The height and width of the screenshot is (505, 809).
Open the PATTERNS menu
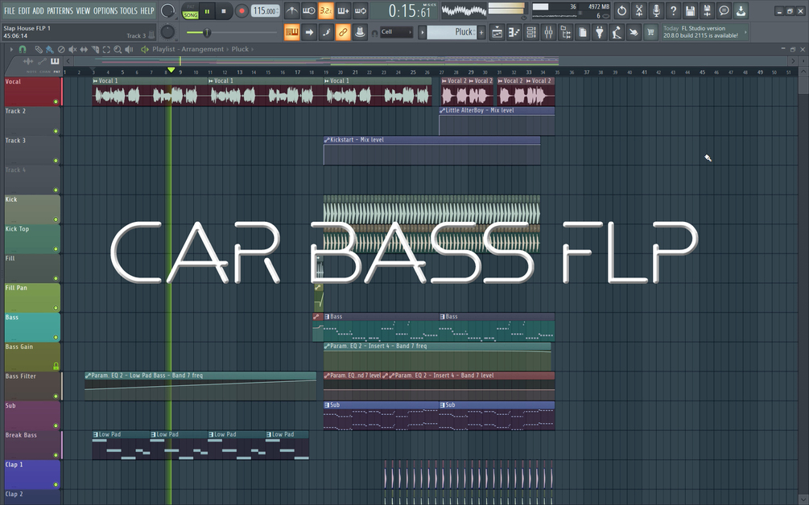pos(60,10)
